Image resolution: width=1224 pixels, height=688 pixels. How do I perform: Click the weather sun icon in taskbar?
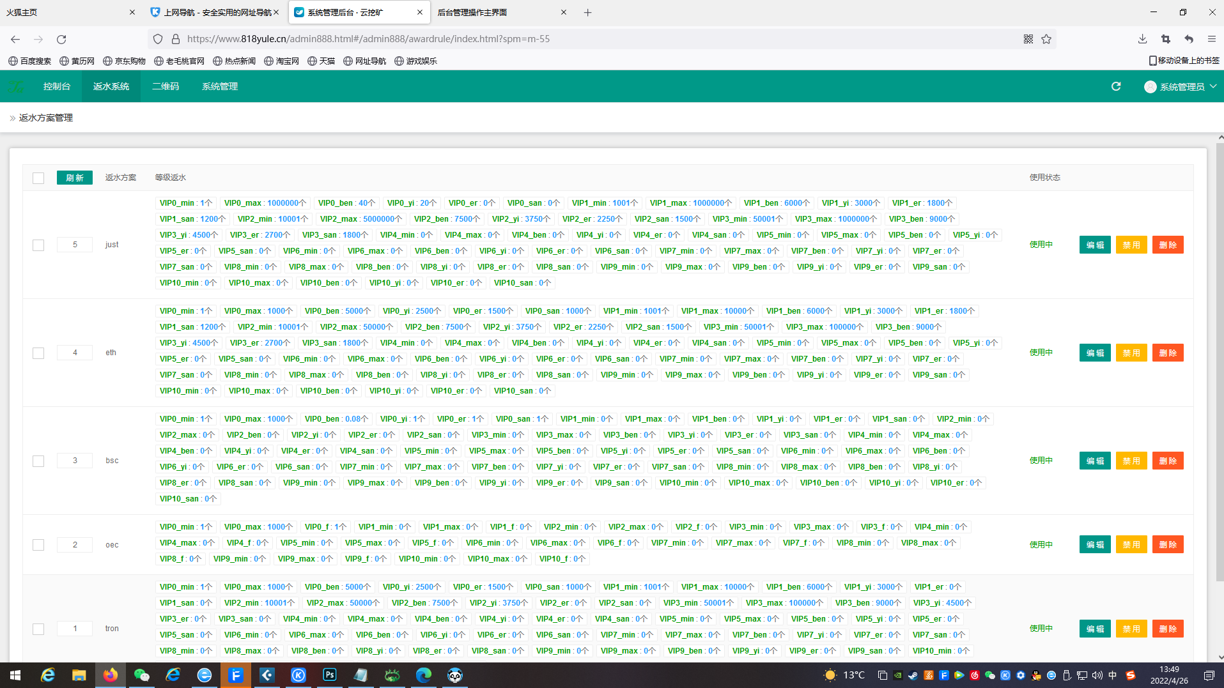830,675
